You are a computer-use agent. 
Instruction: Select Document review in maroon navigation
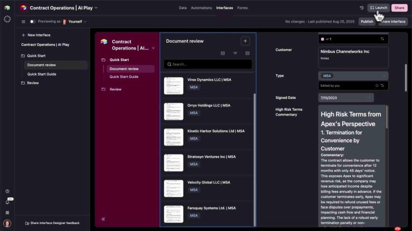pos(130,68)
